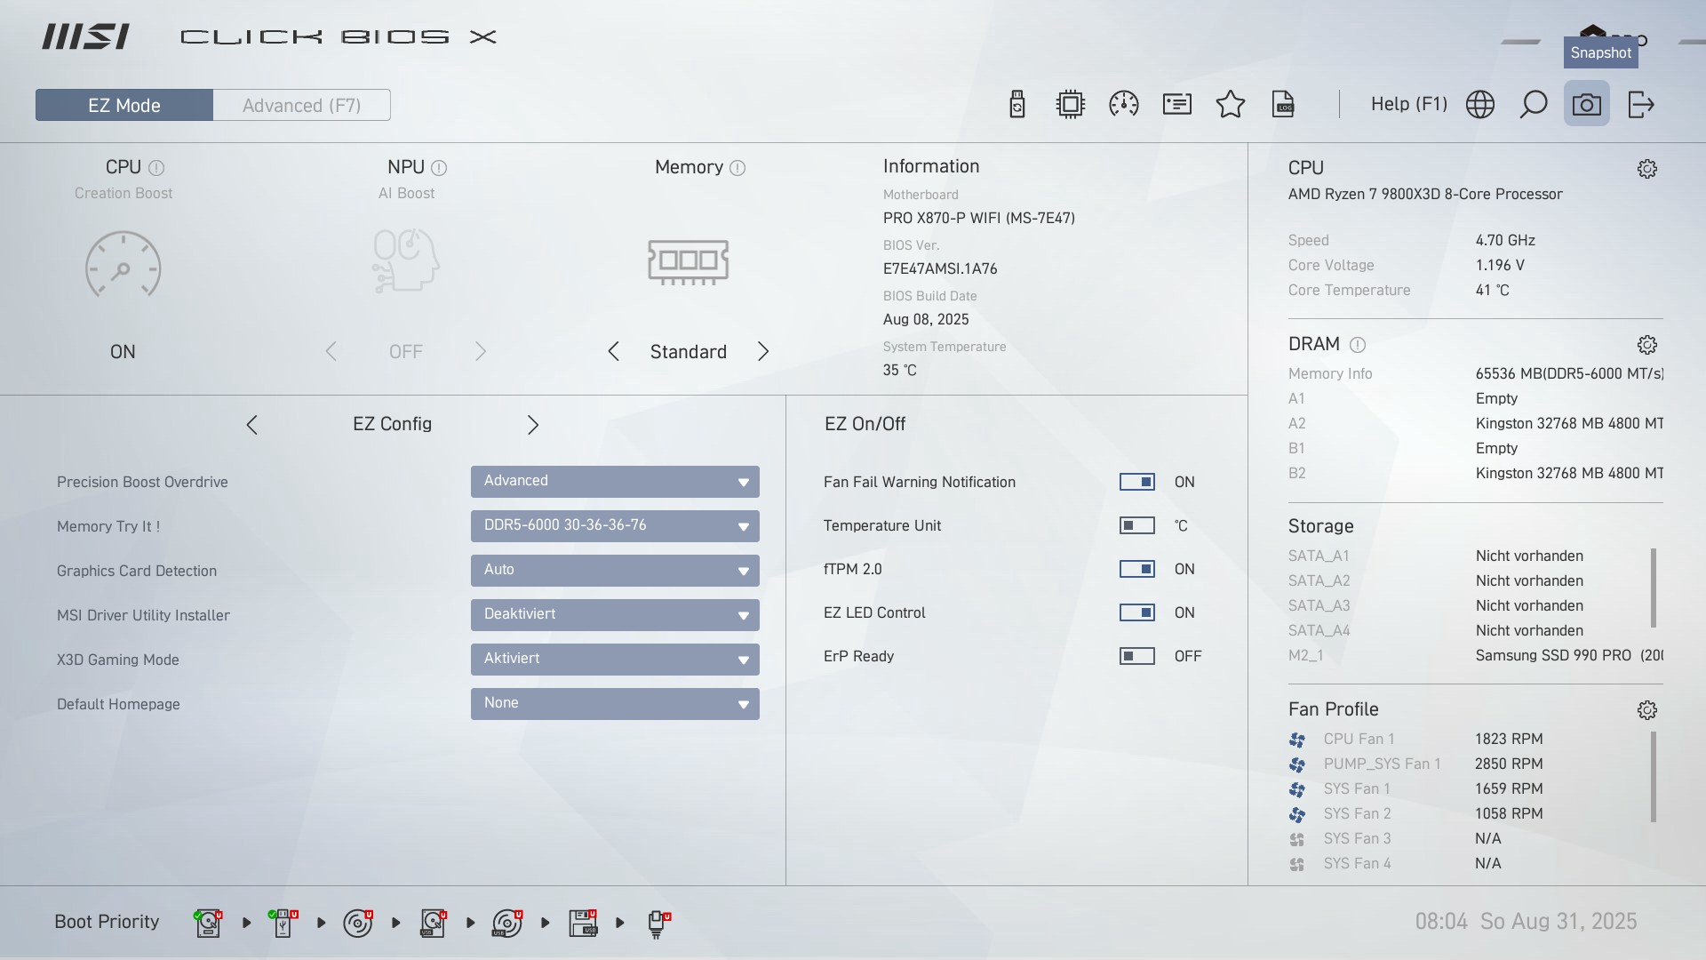Select the EZ Mode tab

(x=124, y=104)
